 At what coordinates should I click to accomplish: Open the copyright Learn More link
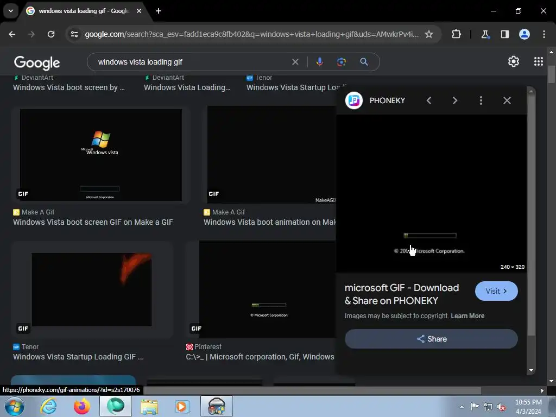click(467, 316)
